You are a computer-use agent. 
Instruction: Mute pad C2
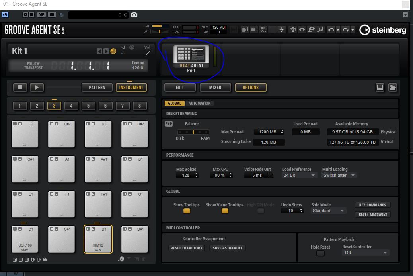click(15, 123)
